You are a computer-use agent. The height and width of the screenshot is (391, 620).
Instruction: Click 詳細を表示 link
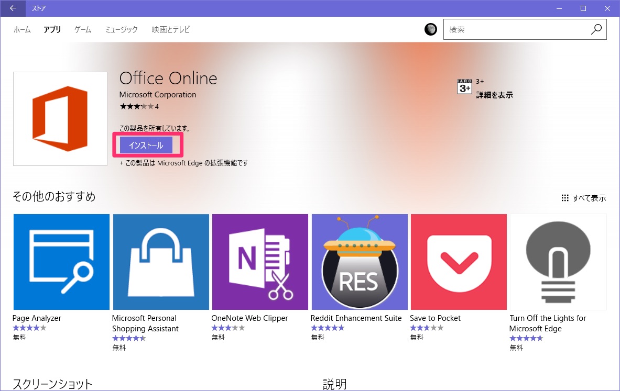click(494, 95)
